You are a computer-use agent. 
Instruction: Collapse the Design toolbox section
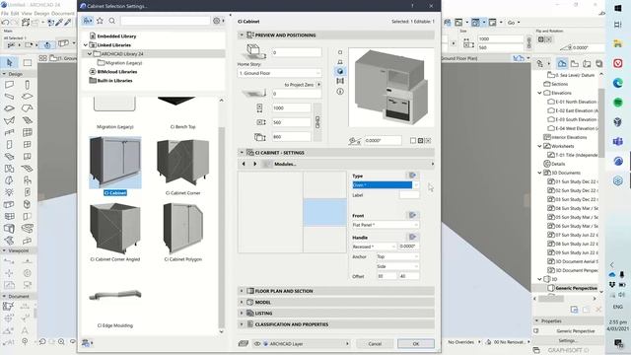tap(4, 74)
